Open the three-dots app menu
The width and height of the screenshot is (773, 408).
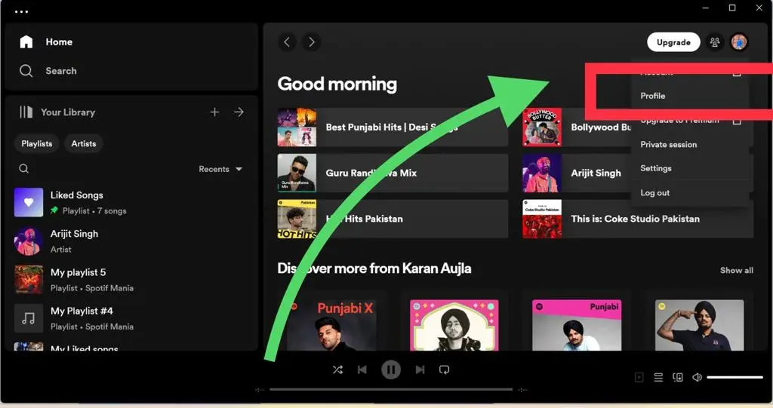(21, 11)
